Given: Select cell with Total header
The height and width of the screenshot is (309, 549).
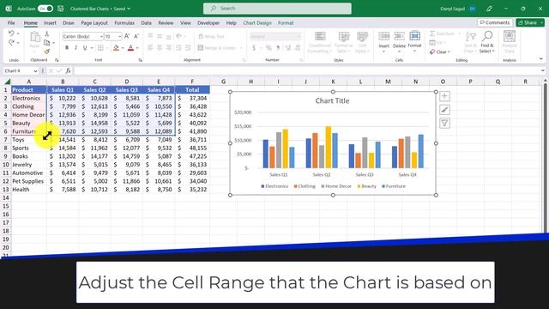Looking at the screenshot, I should click(192, 89).
